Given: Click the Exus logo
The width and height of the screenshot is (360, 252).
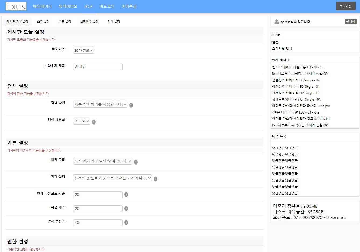Looking at the screenshot, I should (16, 6).
